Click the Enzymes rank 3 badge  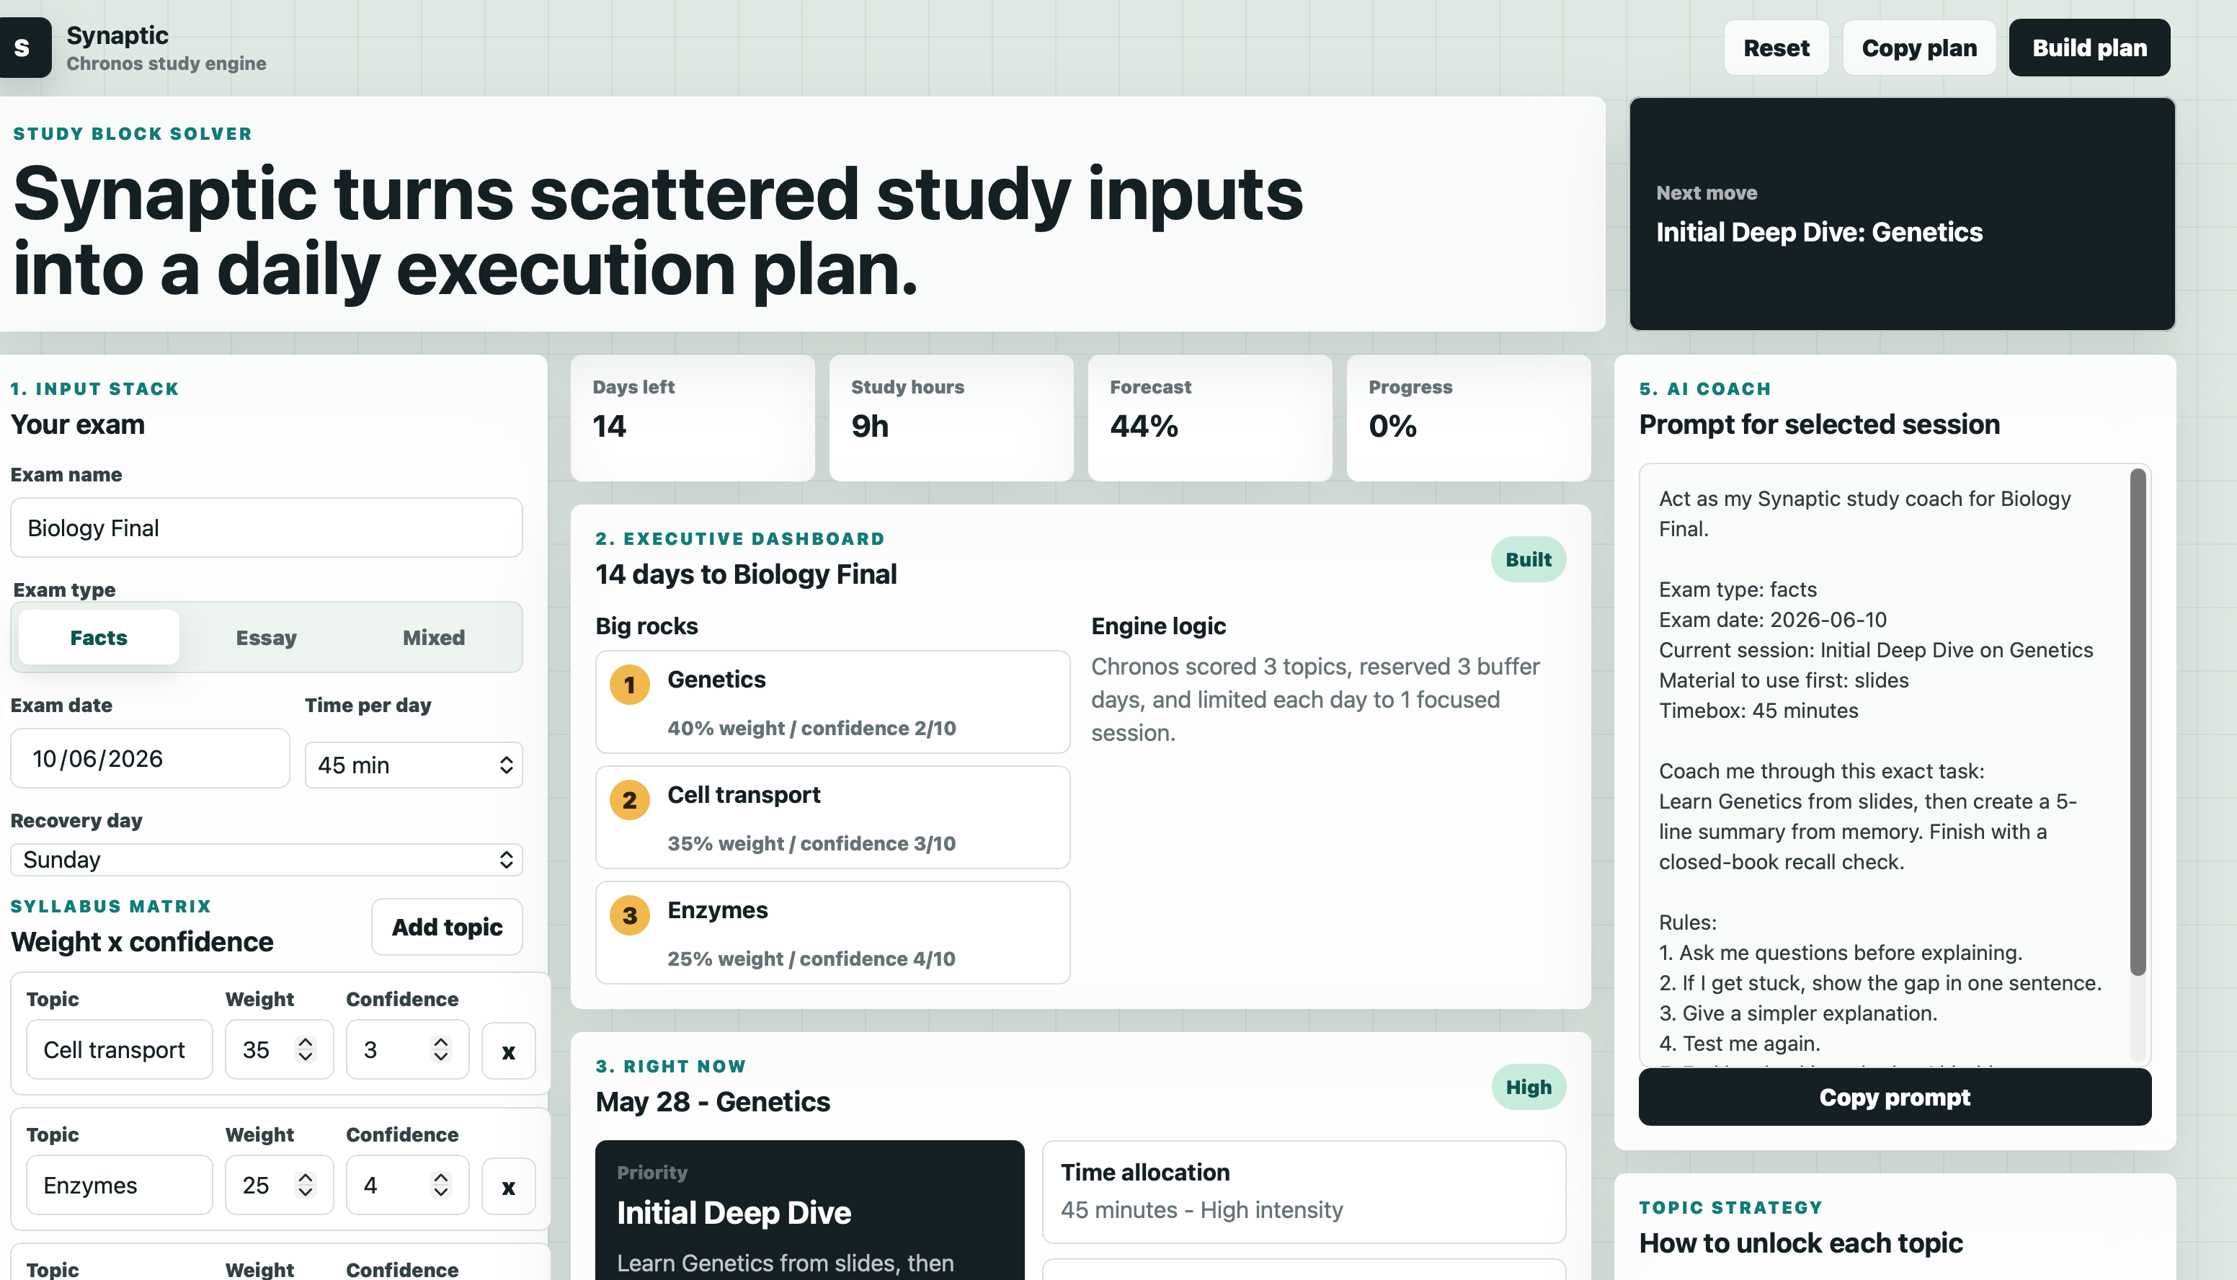(x=629, y=915)
